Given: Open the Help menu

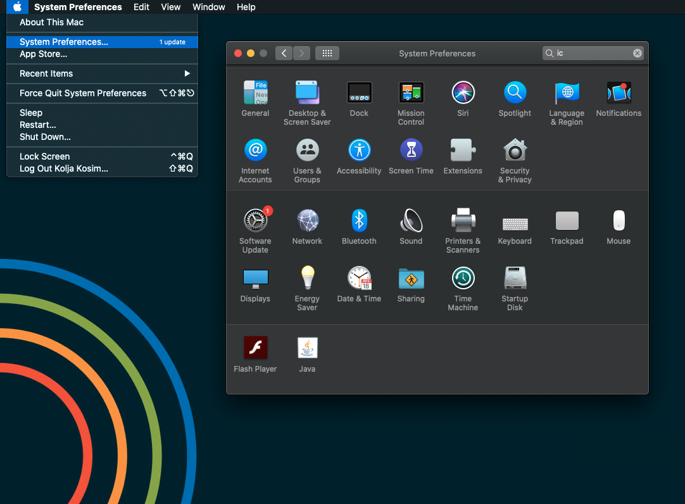Looking at the screenshot, I should 246,7.
